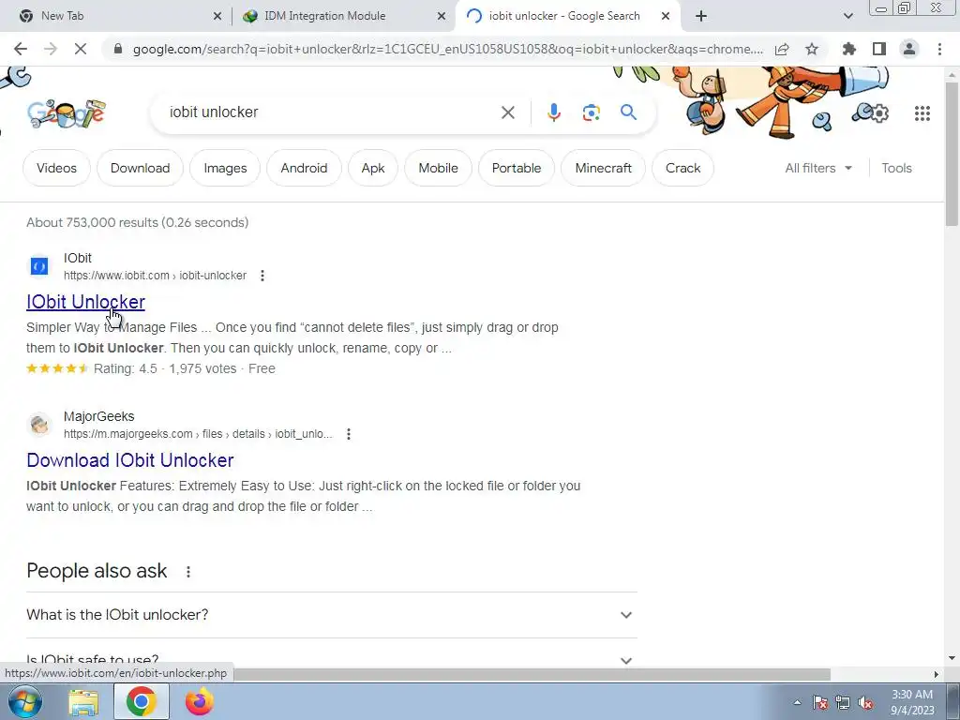
Task: Select the Crack filter chip
Action: click(x=682, y=168)
